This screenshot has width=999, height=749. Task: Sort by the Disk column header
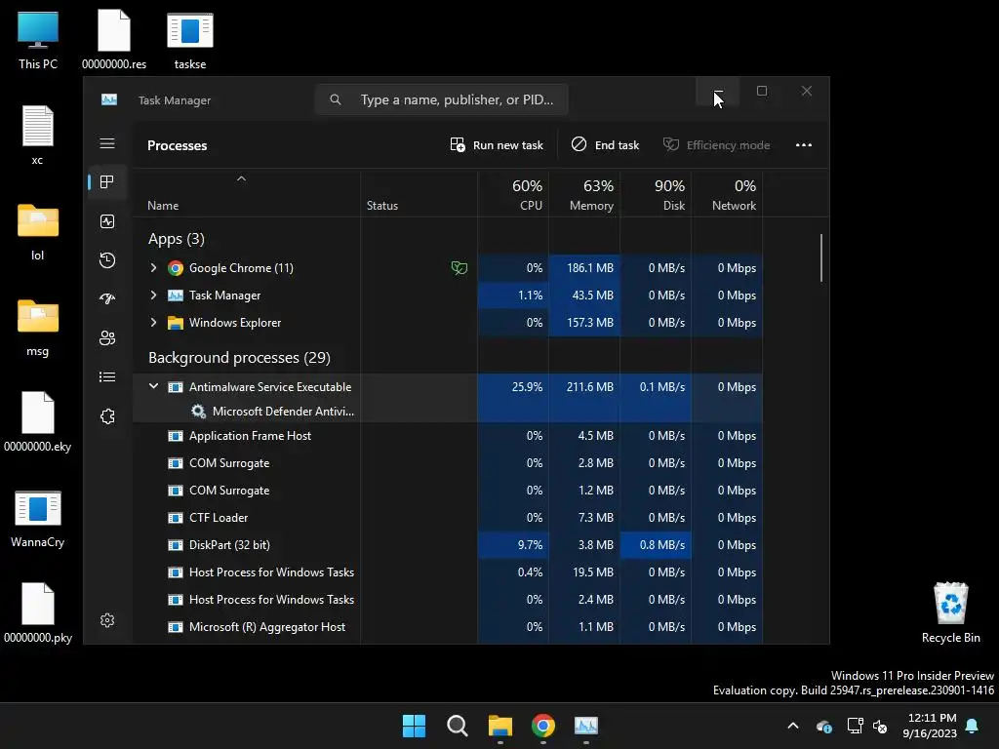[656, 195]
